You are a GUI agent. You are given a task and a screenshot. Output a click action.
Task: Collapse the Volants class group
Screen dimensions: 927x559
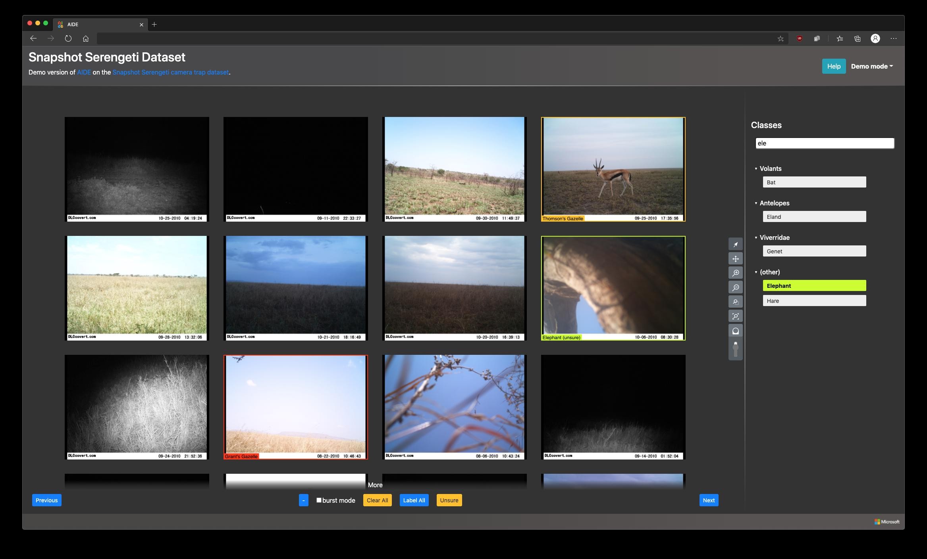(756, 168)
